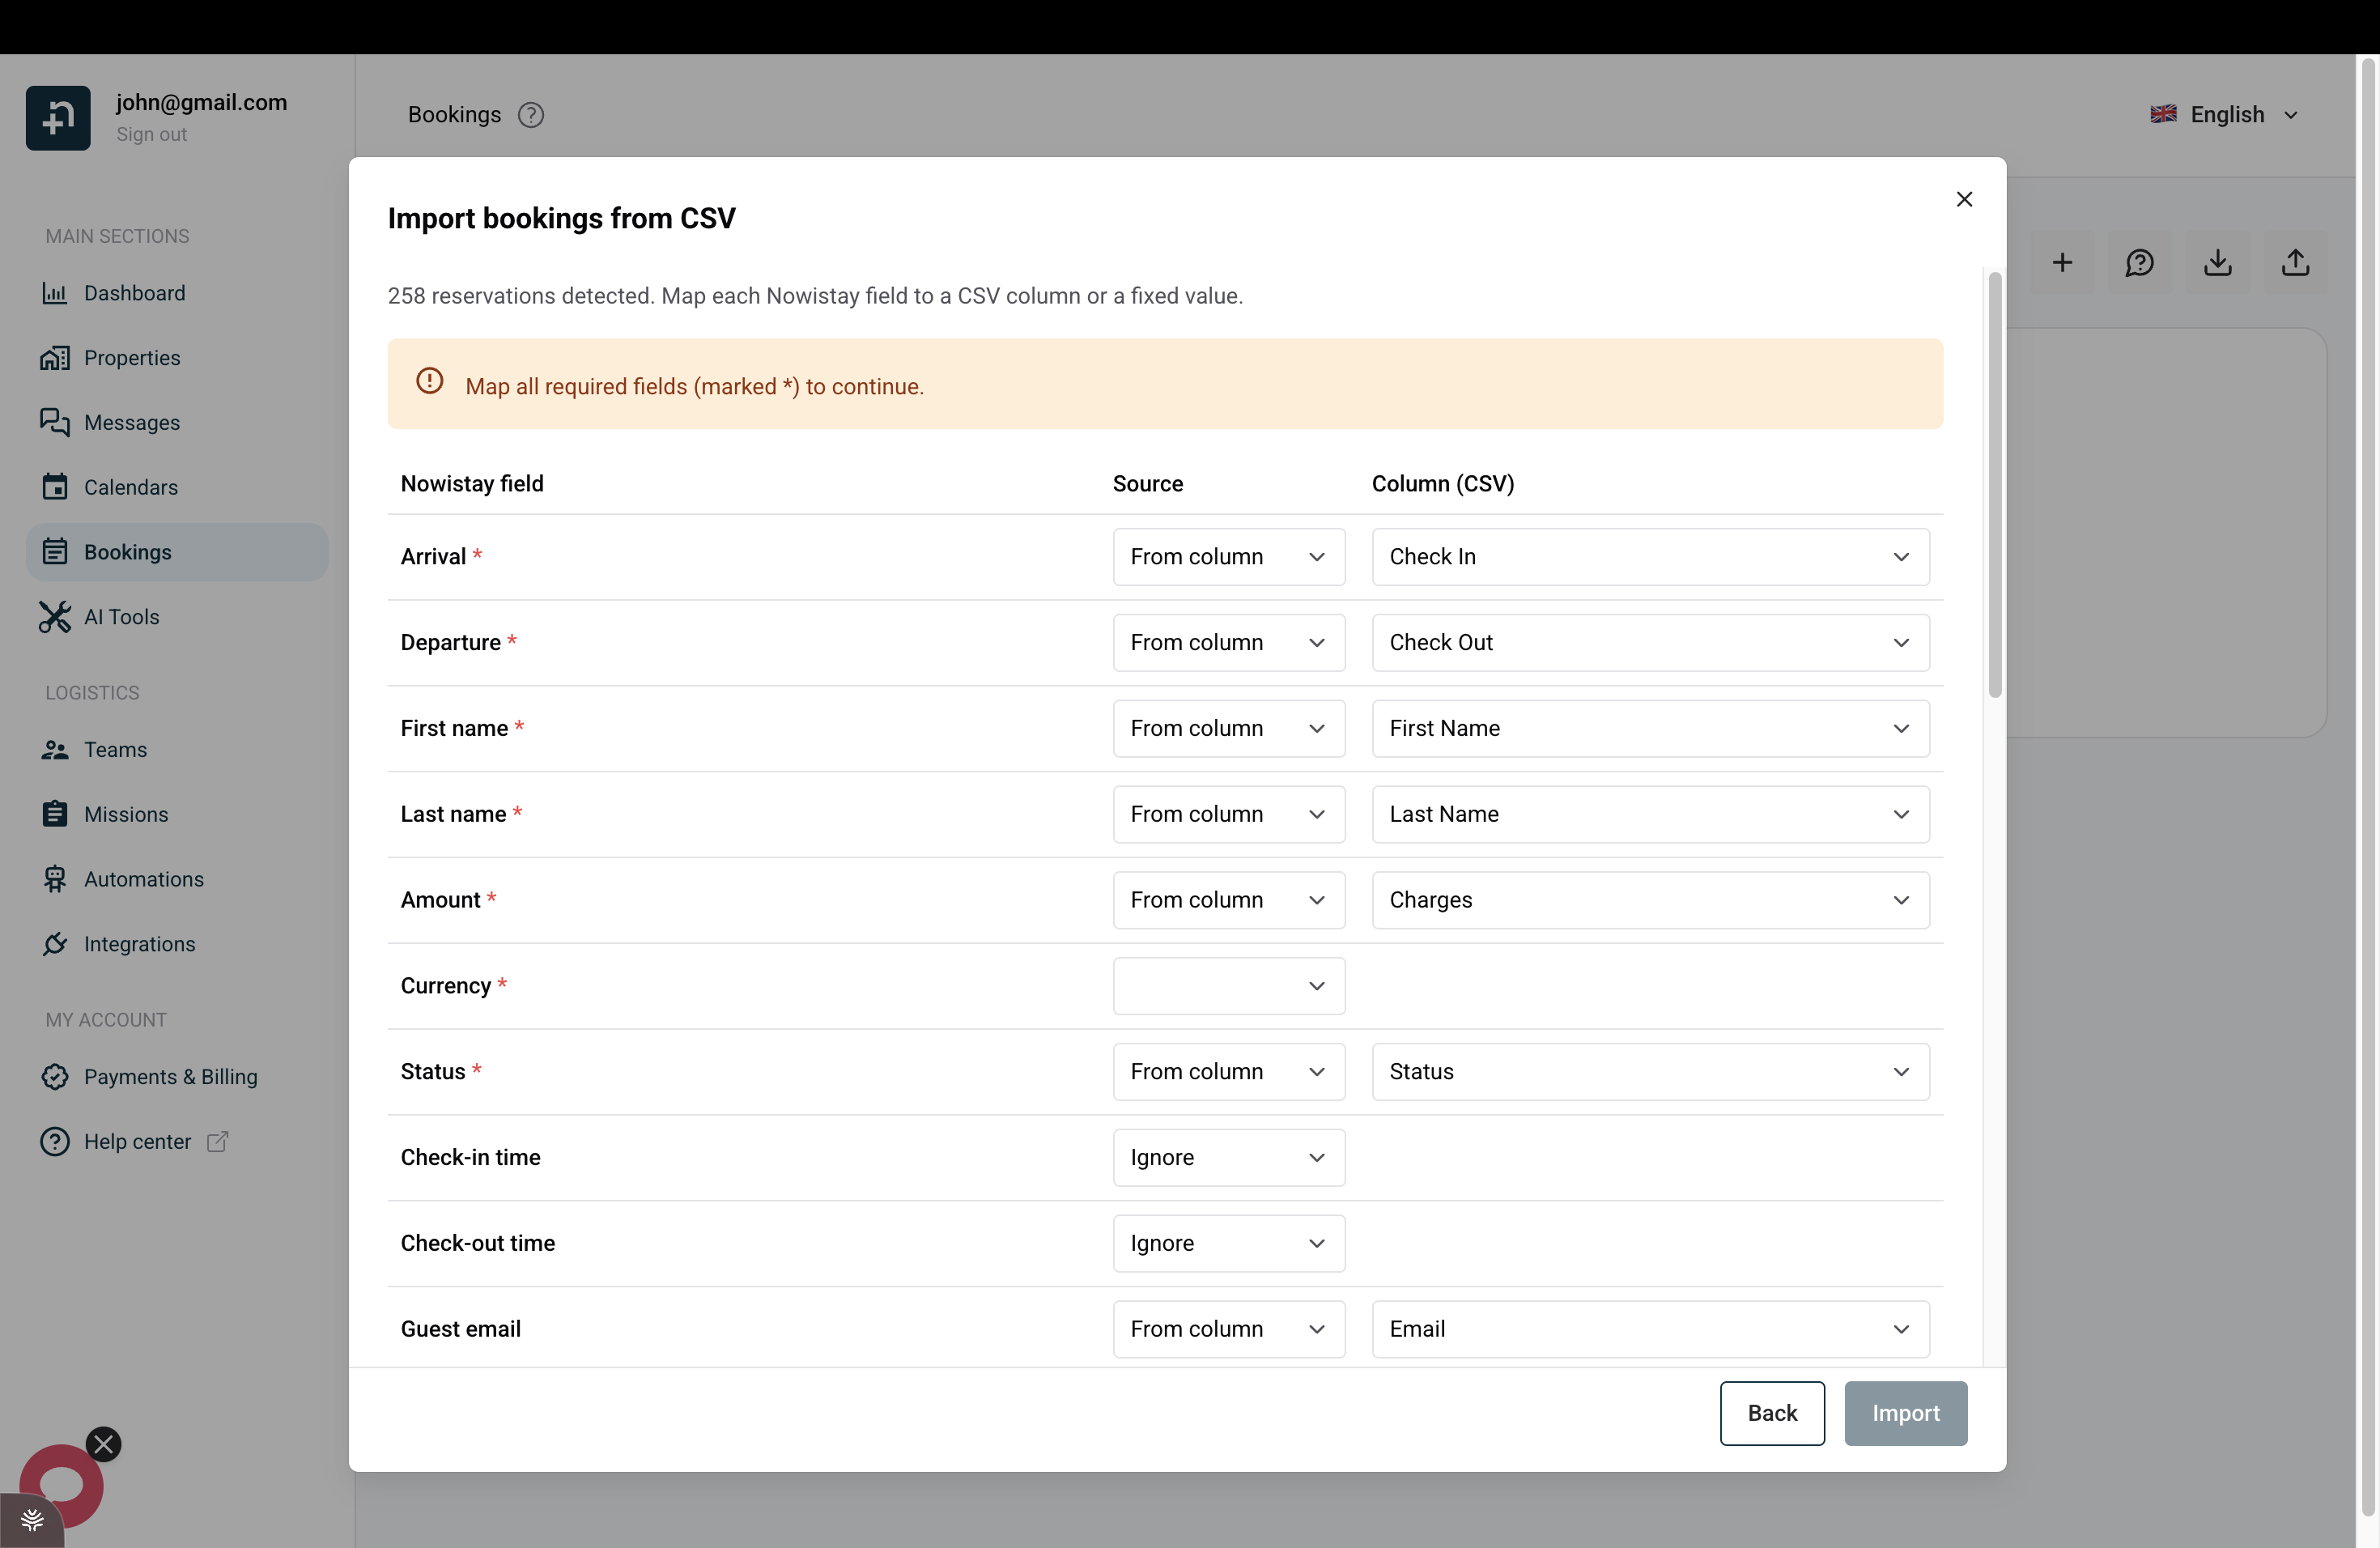2380x1548 pixels.
Task: Click the Automations robot icon
Action: coord(55,879)
